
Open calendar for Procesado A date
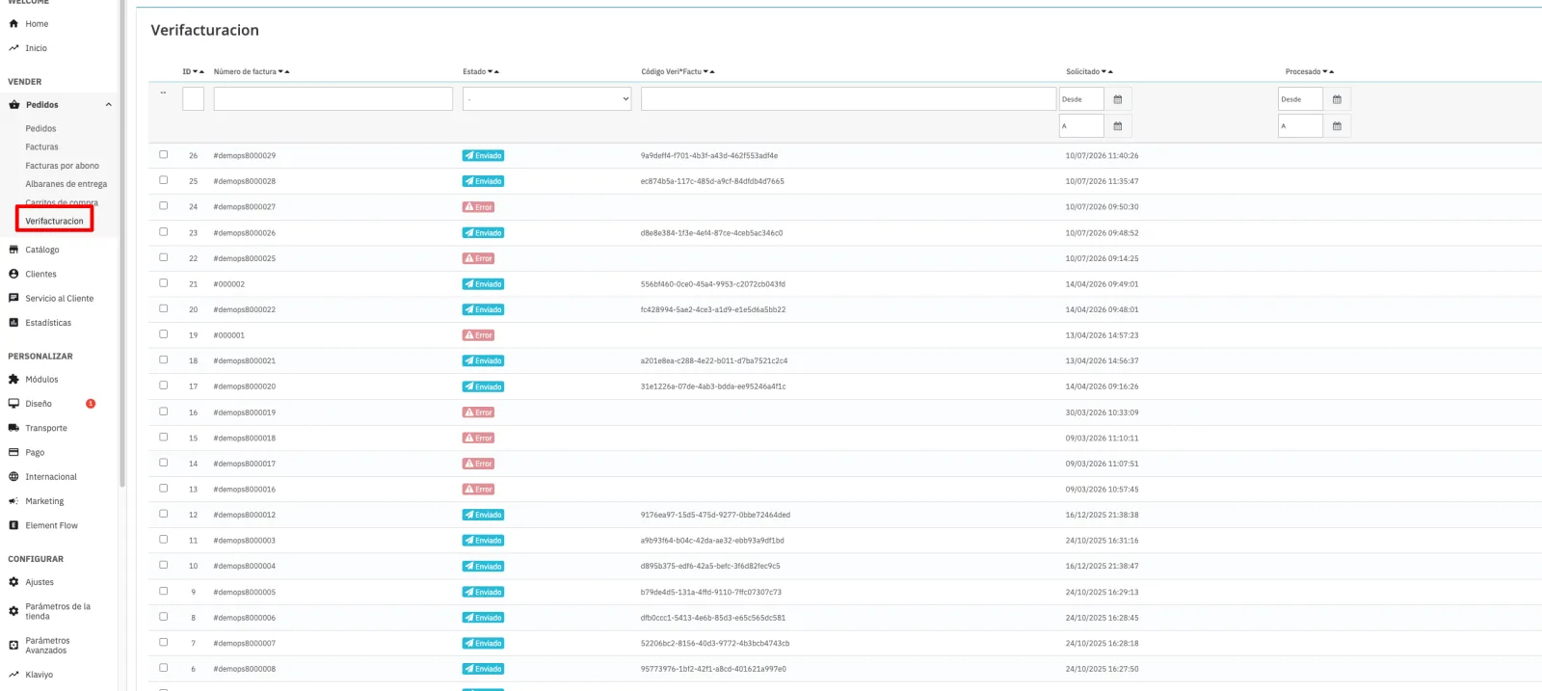[1337, 126]
